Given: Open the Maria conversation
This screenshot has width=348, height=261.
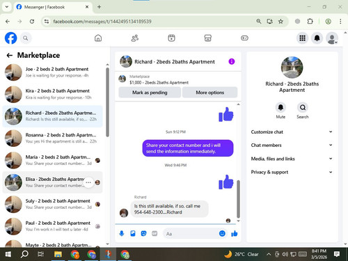Looking at the screenshot, I should tap(52, 160).
